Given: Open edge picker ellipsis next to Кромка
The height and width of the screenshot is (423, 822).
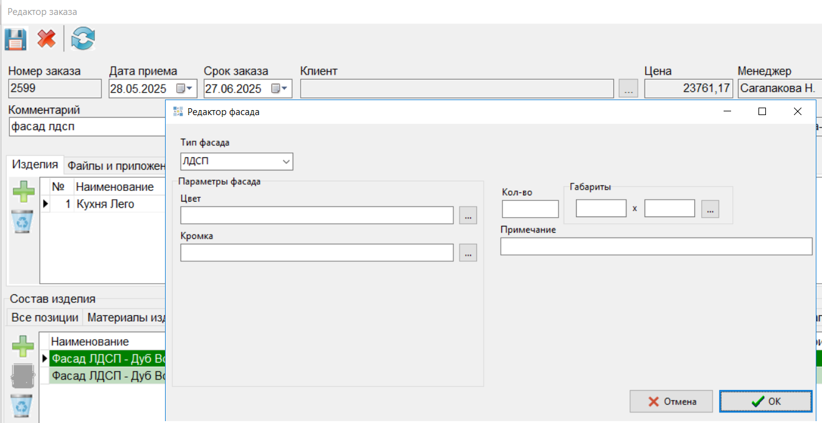Looking at the screenshot, I should click(x=468, y=253).
